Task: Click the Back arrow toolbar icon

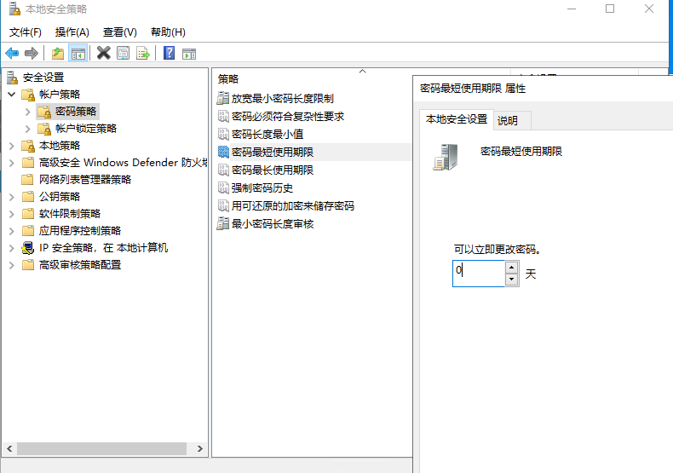Action: (12, 53)
